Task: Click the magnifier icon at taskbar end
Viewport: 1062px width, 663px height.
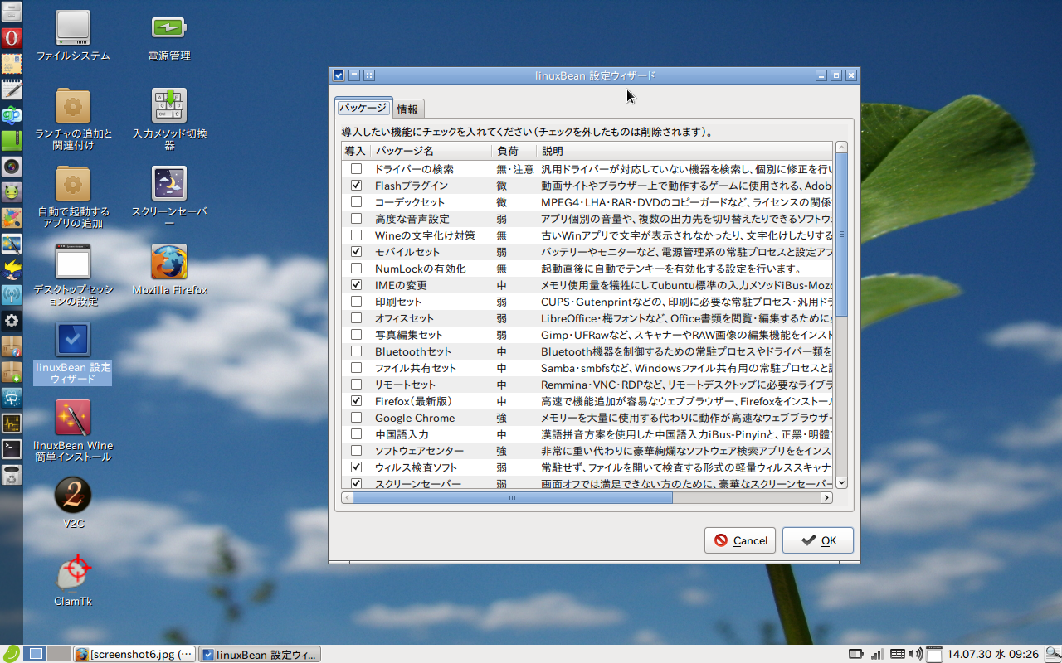Action: 1052,654
